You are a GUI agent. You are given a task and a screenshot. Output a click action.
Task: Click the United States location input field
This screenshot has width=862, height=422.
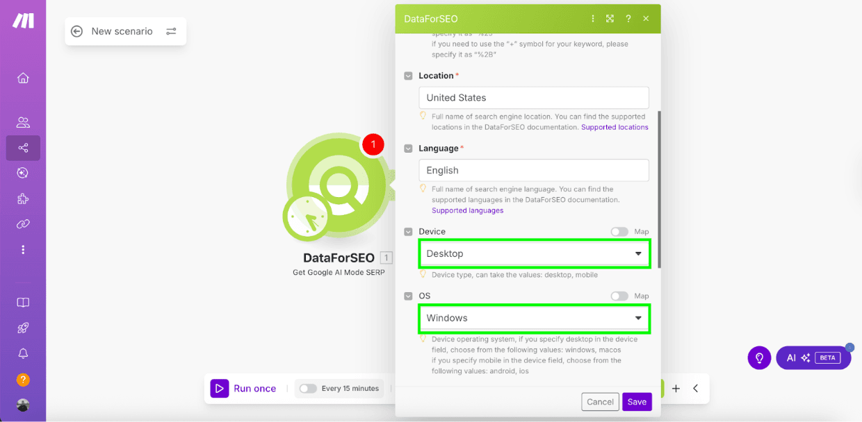click(534, 97)
